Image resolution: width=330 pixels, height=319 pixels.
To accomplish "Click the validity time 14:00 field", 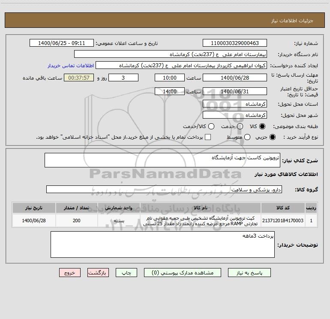I will point(170,91).
